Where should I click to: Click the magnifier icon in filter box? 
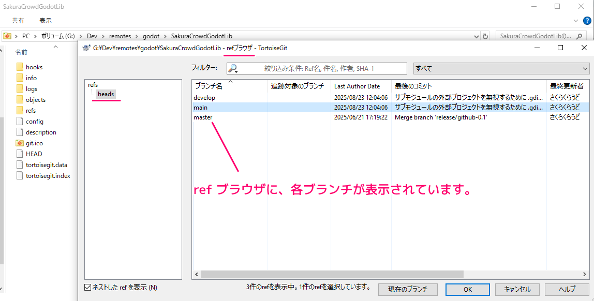[x=233, y=68]
